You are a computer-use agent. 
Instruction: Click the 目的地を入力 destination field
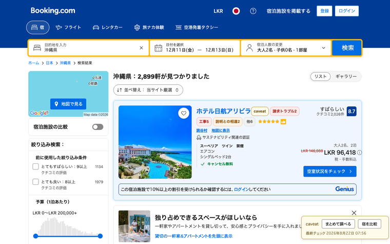(x=89, y=48)
